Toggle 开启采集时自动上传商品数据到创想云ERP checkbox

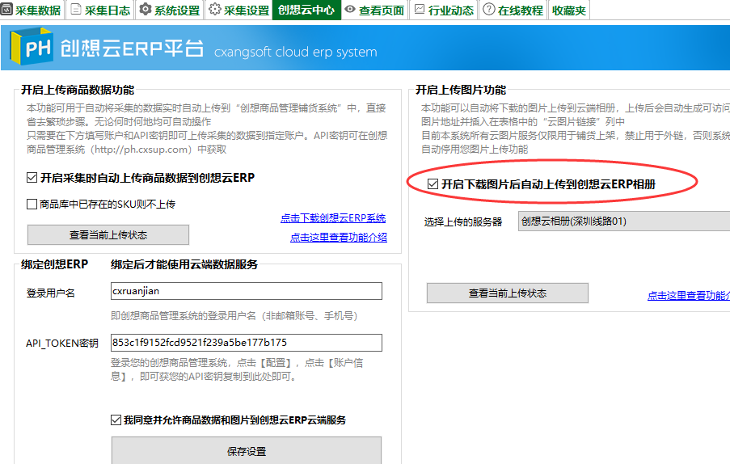[x=32, y=177]
